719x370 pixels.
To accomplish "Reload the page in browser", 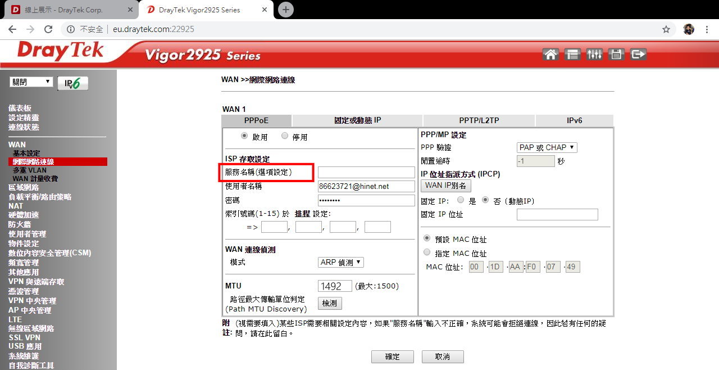I will (48, 29).
